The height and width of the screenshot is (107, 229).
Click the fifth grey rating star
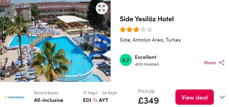tap(150, 30)
